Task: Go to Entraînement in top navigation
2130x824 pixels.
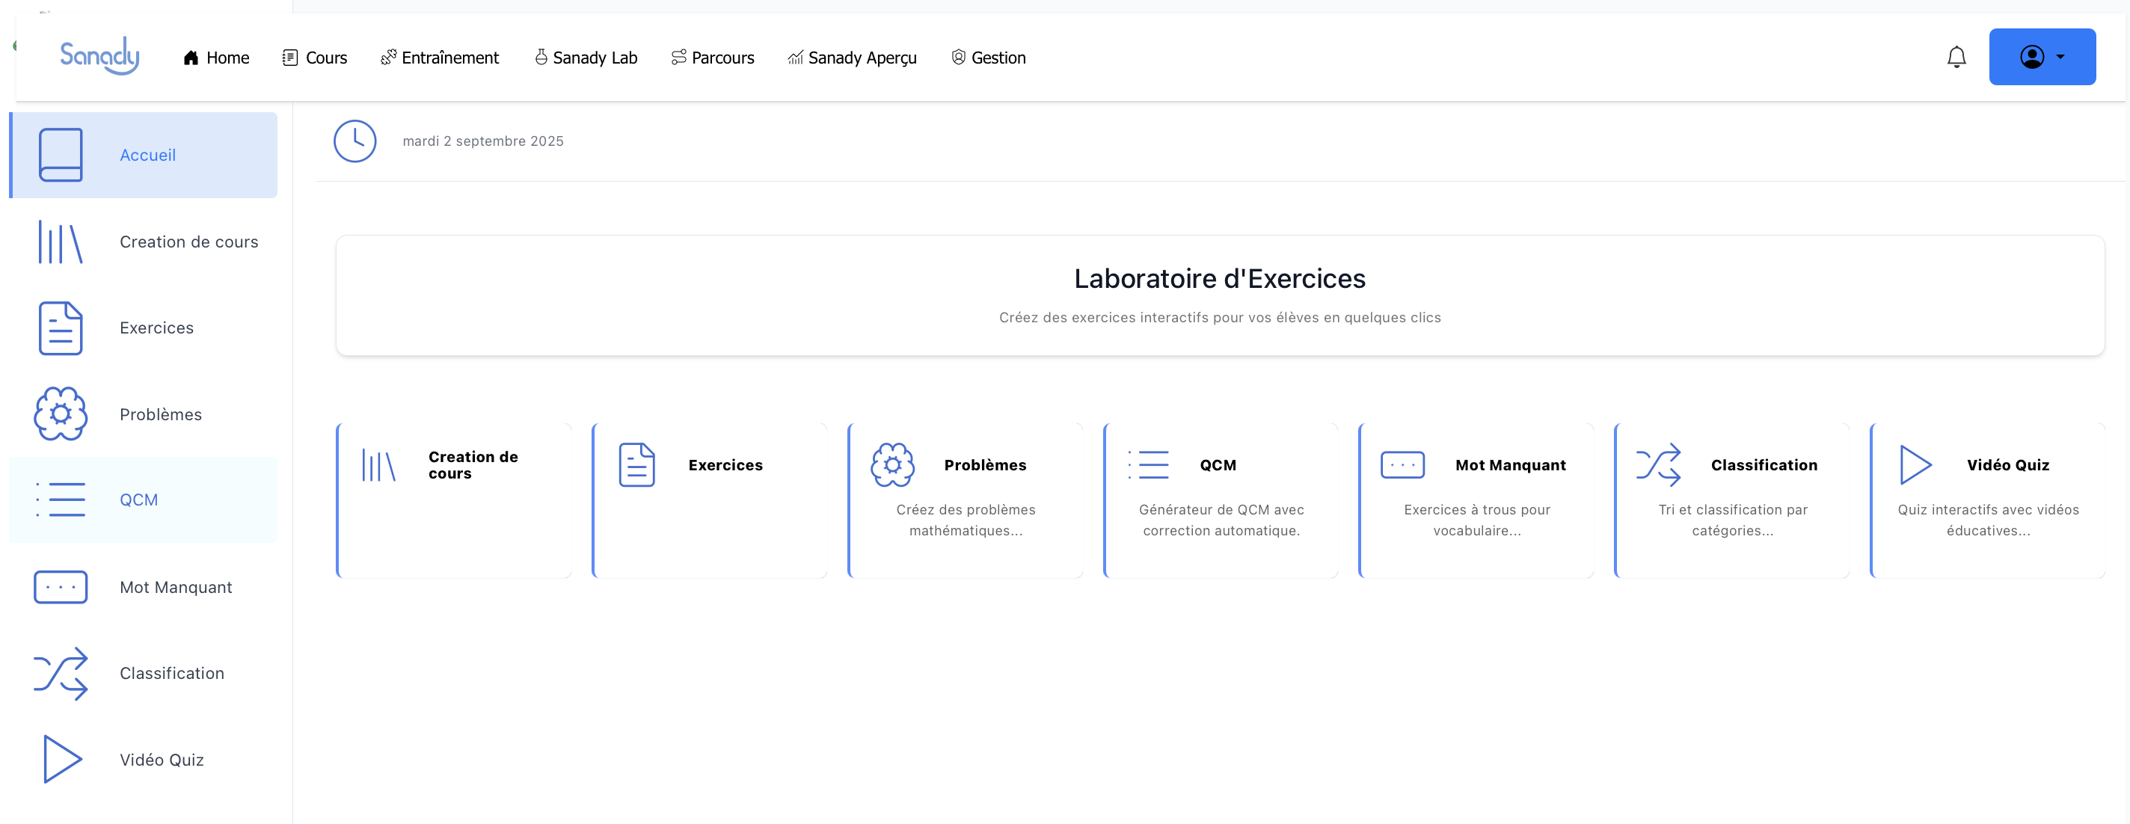Action: [440, 58]
